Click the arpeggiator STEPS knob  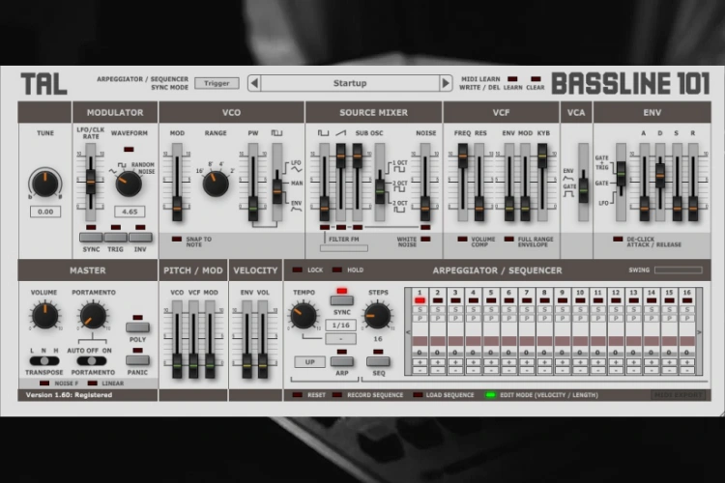coord(378,316)
